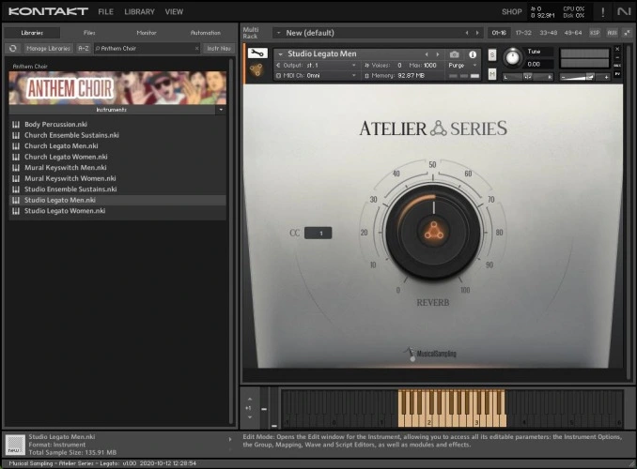Click the exclamation warning icon
Screen dimensions: 637x469
click(x=601, y=11)
